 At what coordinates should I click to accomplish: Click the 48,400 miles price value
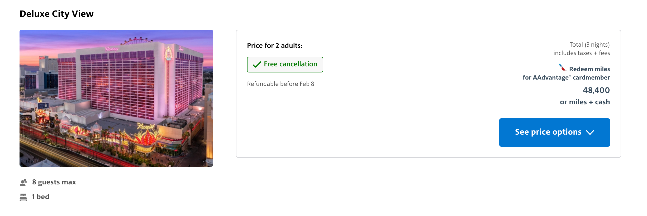click(x=596, y=90)
